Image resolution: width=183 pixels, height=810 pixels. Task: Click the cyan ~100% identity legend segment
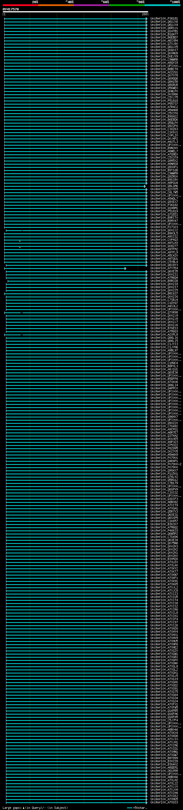(162, 5)
